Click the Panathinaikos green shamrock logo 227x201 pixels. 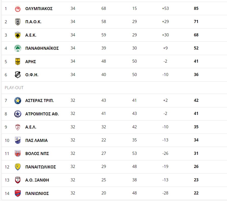(18, 48)
